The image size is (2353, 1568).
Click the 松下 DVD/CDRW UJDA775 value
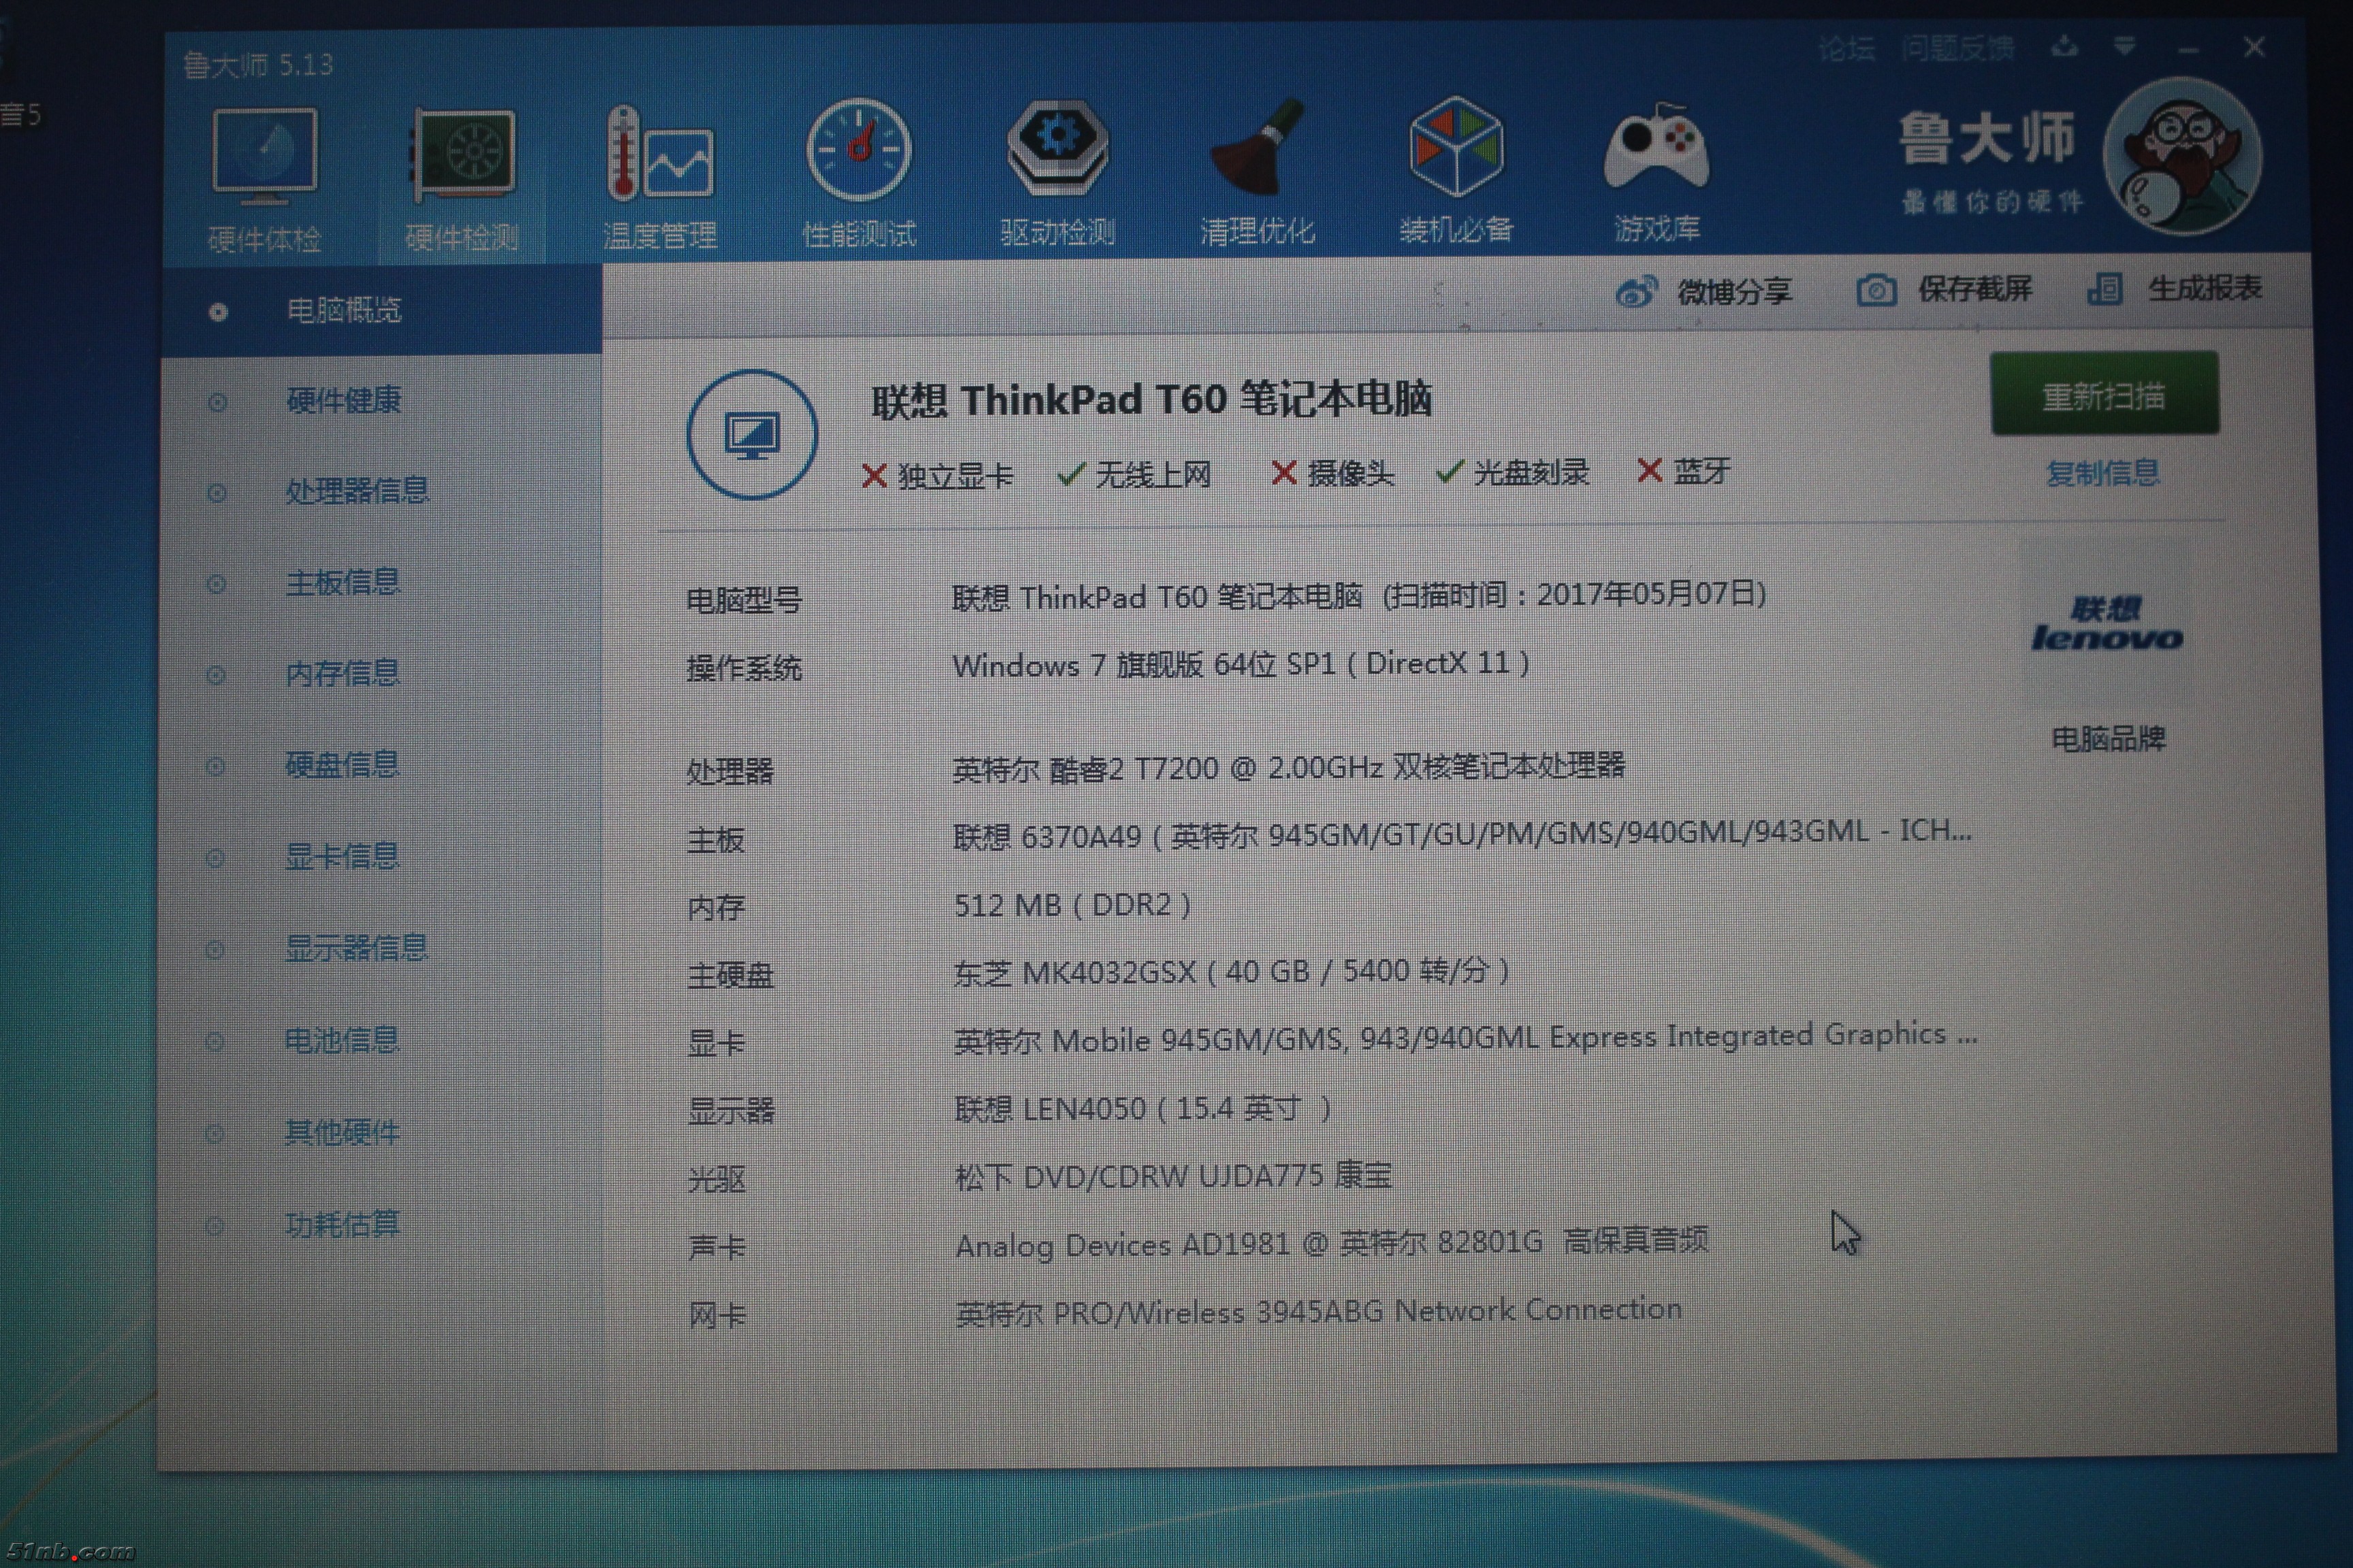tap(1174, 1177)
